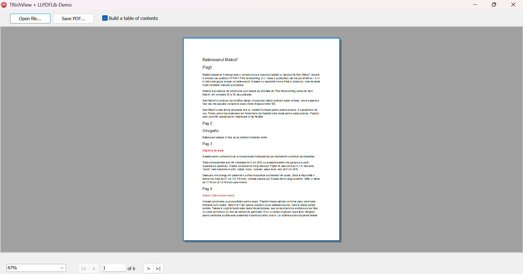Click the 'Pag1' heading text
This screenshot has height=274, width=523.
[x=207, y=67]
